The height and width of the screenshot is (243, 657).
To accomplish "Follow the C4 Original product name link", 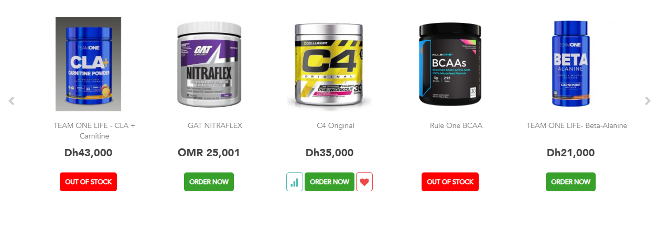I will coord(336,126).
